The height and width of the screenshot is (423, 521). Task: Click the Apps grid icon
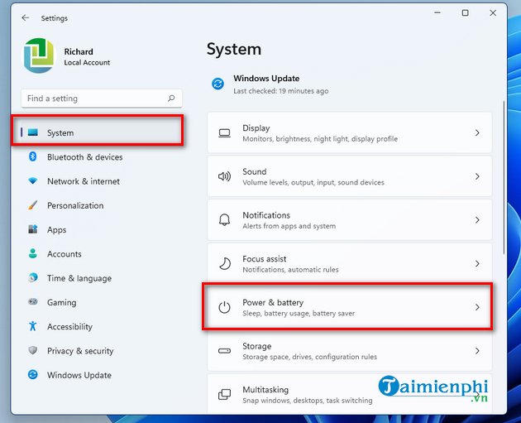pos(33,229)
